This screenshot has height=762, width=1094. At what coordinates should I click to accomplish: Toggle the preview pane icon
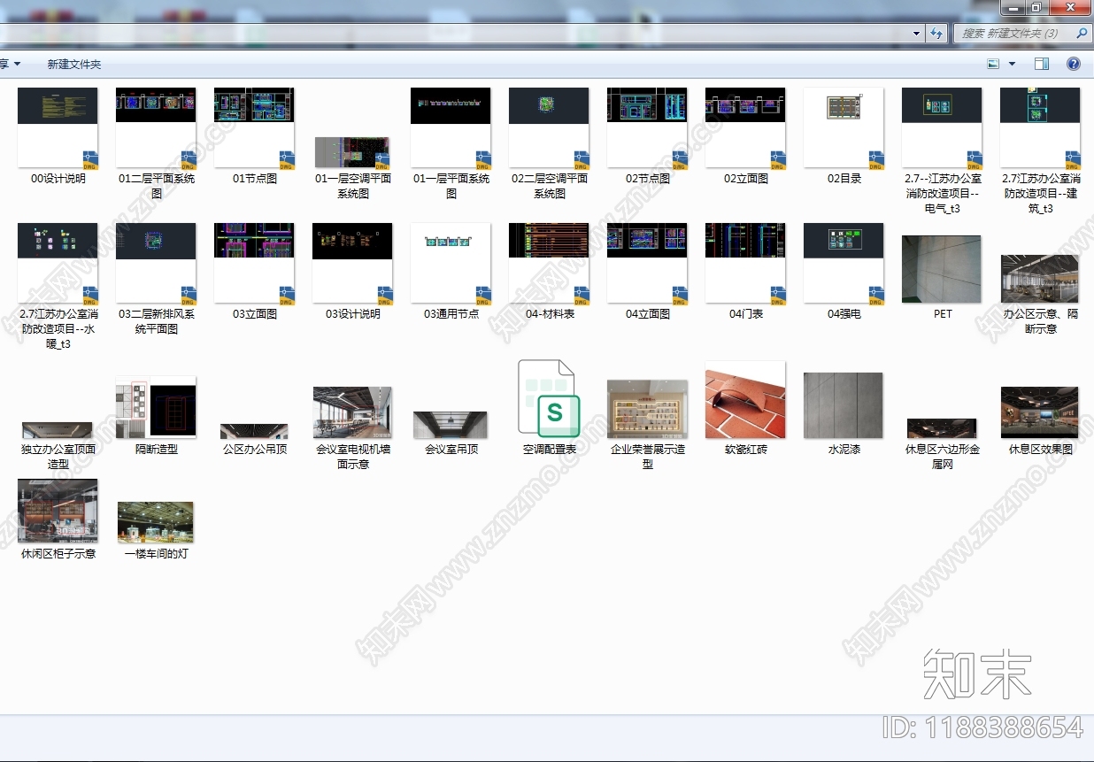click(1042, 64)
